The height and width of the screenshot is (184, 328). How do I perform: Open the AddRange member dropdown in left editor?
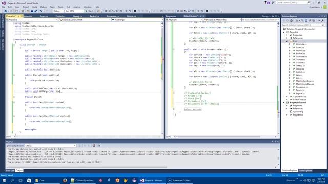pos(137,20)
